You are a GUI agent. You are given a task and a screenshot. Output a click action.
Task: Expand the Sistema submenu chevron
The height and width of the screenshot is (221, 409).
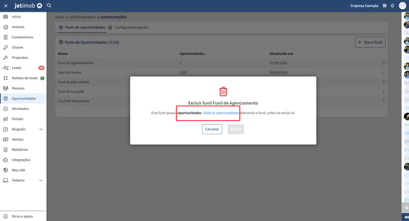coord(41,180)
